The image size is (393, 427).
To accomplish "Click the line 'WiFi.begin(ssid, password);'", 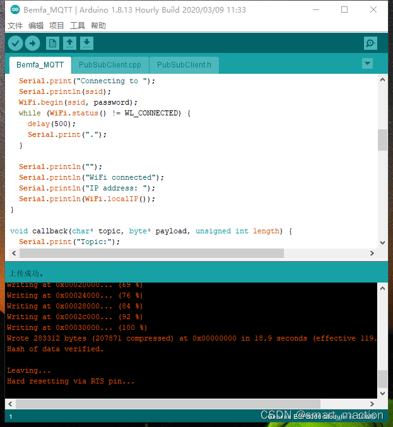I will 78,102.
